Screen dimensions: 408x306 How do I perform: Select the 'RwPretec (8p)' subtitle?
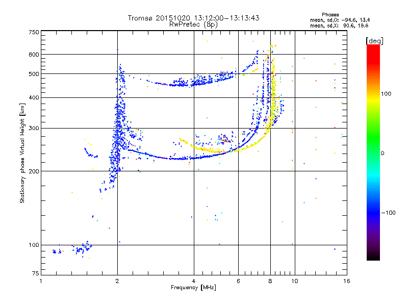[x=193, y=24]
